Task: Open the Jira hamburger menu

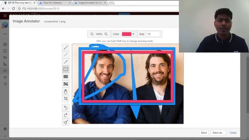Action: pyautogui.click(x=5, y=16)
